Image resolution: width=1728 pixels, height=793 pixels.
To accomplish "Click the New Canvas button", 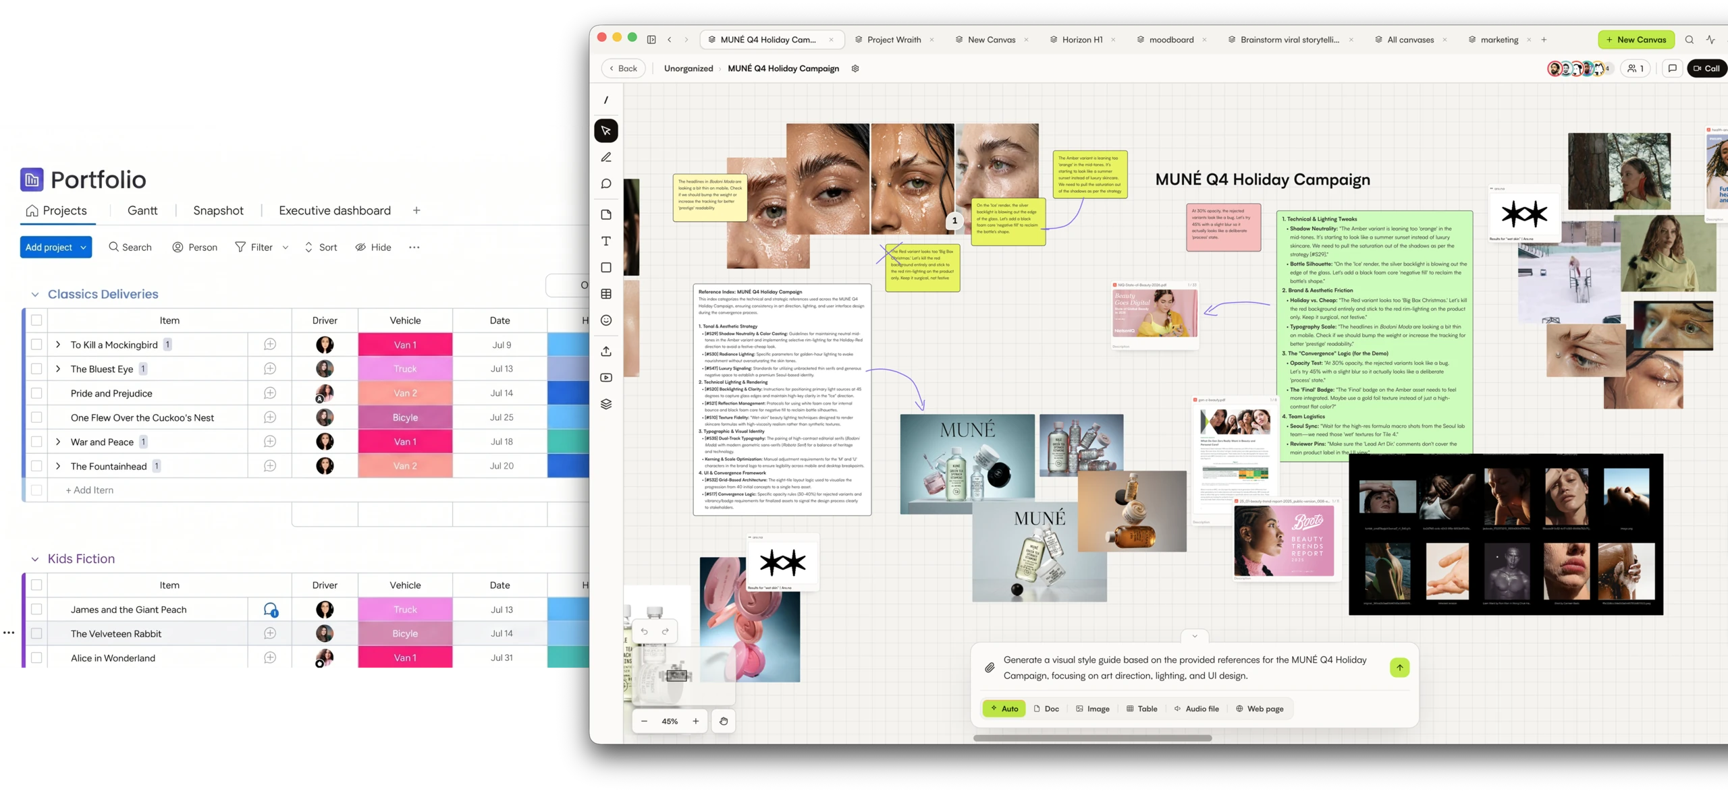I will pyautogui.click(x=1636, y=40).
